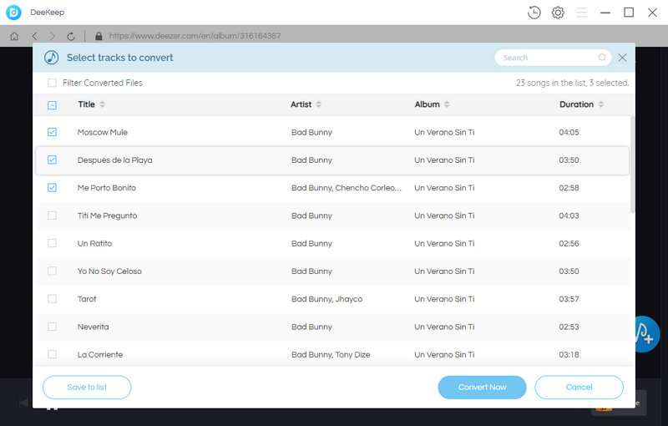Image resolution: width=668 pixels, height=426 pixels.
Task: Select the Después de la Playa title
Action: click(x=114, y=160)
